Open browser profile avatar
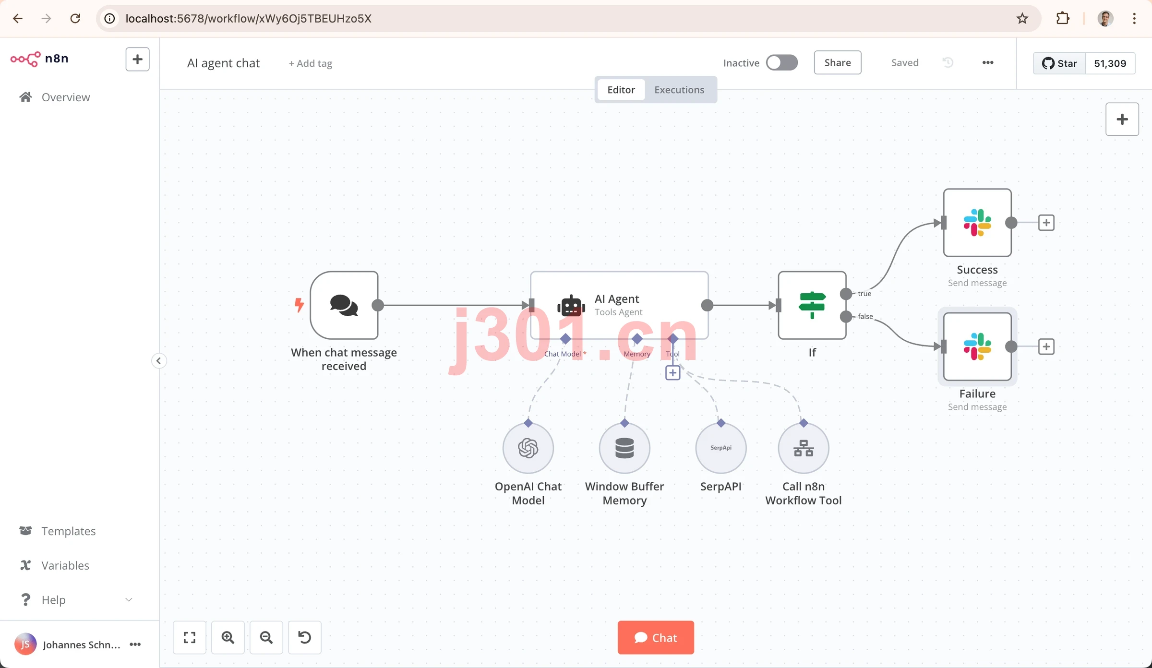 [1105, 18]
